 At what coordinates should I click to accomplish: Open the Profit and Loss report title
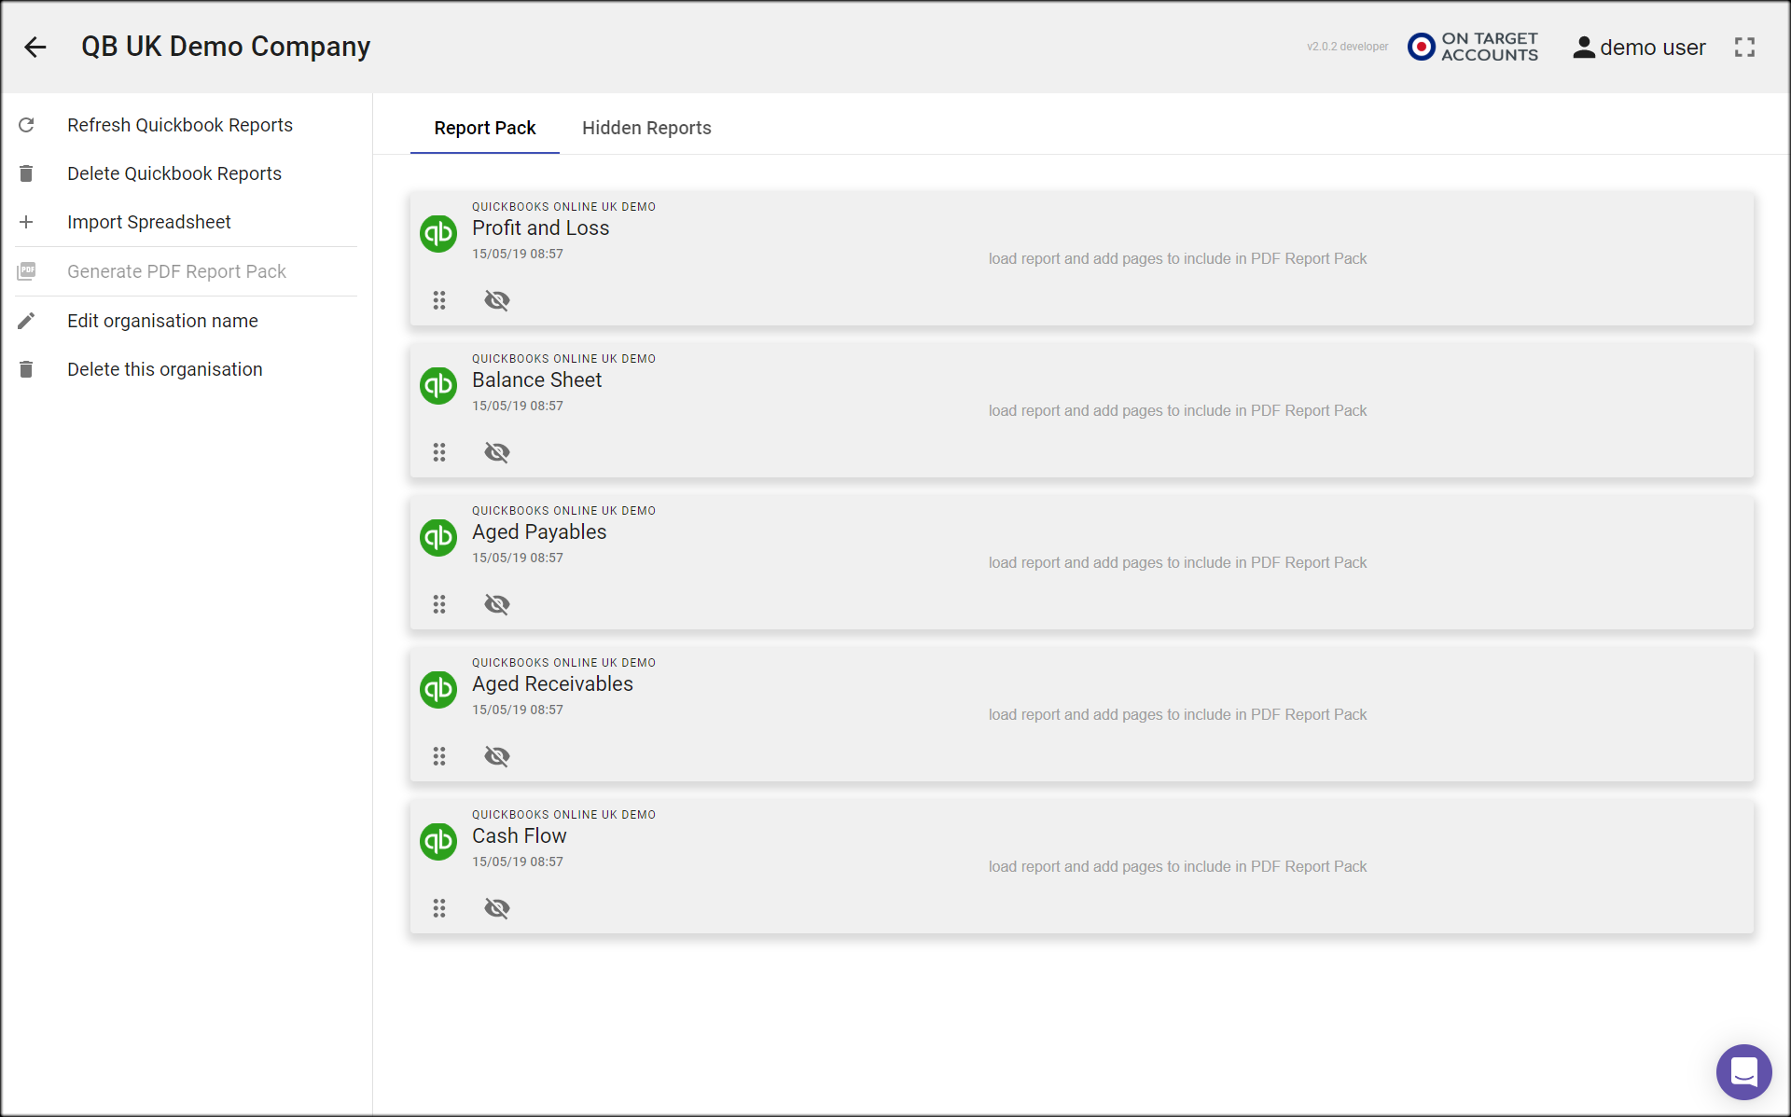(540, 228)
